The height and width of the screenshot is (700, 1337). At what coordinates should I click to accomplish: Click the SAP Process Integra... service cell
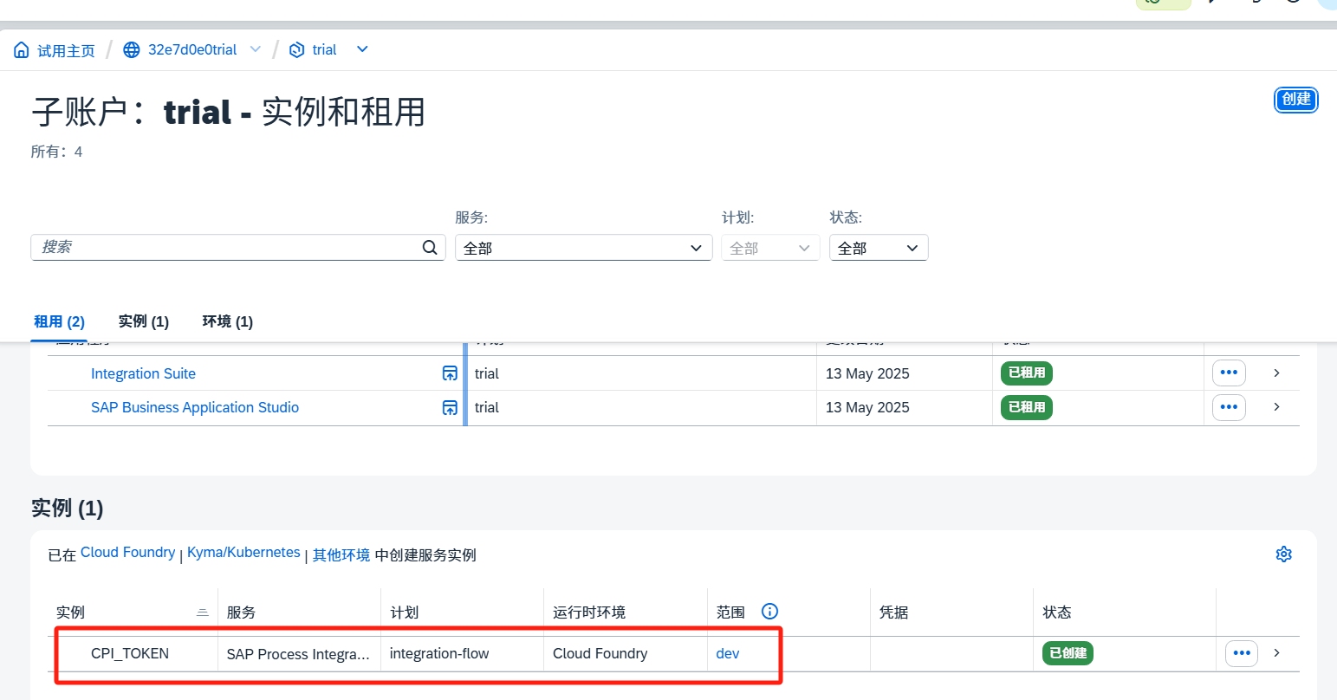click(x=298, y=654)
